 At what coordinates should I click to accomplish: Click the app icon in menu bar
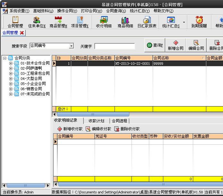(5, 11)
